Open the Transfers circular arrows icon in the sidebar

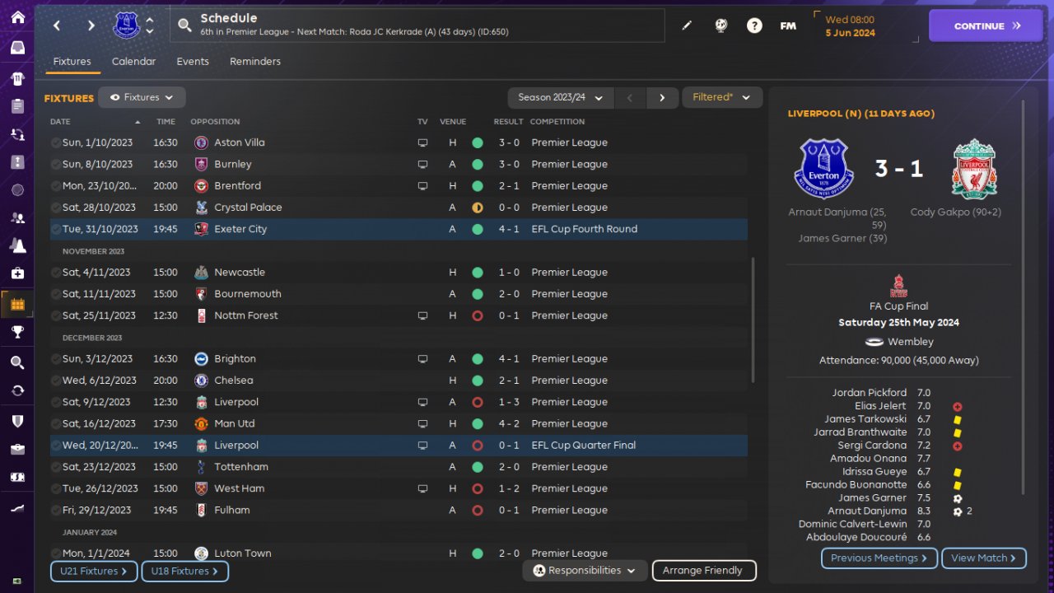(x=17, y=390)
